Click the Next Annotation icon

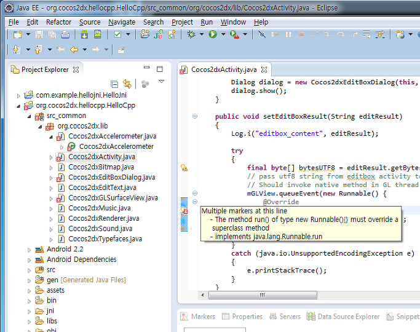pos(17,50)
